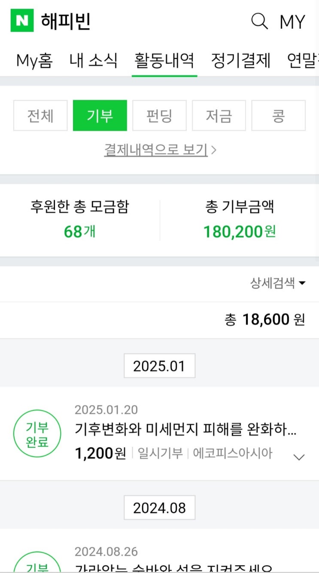Filter the list by 펀딩
This screenshot has height=573, width=319.
tap(159, 115)
